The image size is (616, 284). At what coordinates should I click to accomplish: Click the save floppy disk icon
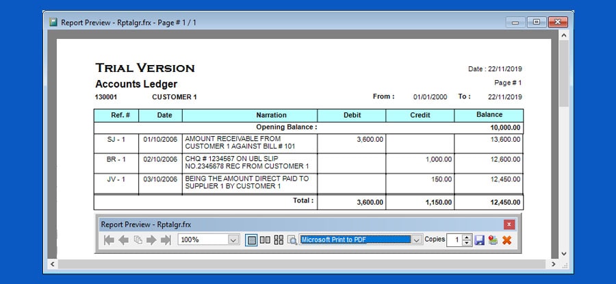479,240
